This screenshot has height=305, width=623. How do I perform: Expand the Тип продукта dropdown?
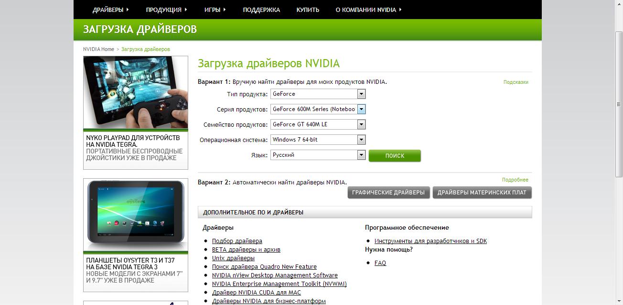pos(318,94)
